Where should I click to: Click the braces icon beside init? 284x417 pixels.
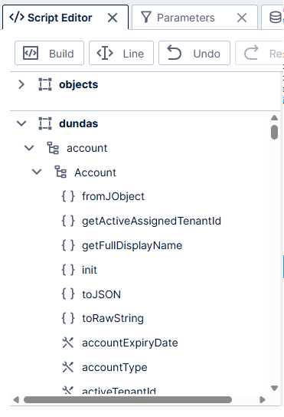[x=68, y=270]
